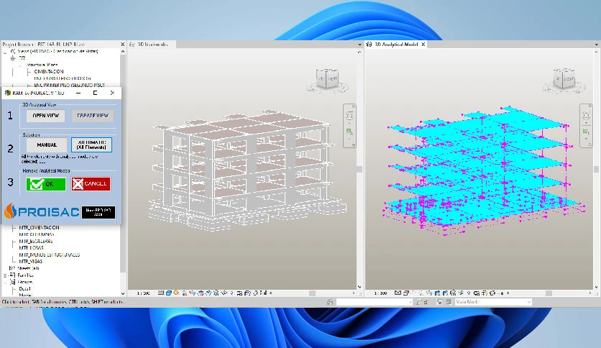Open the black More PROISAC Apps button
The height and width of the screenshot is (348, 601).
98,212
